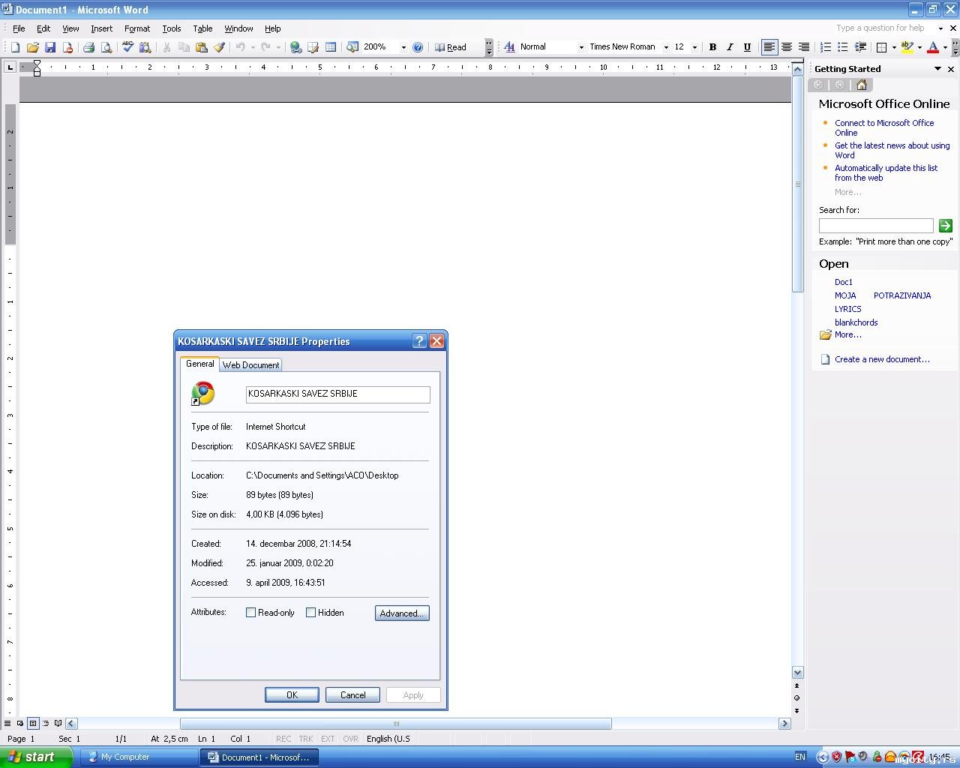Select the Format Painter brush
Screen dimensions: 960x768
[219, 47]
